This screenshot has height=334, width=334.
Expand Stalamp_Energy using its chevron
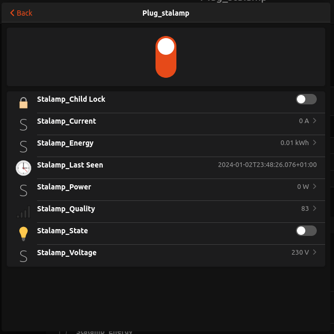314,142
